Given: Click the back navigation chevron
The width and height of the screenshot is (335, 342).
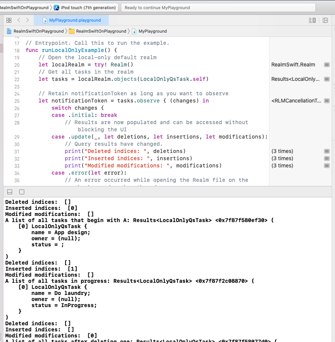Looking at the screenshot, I should coord(18,20).
